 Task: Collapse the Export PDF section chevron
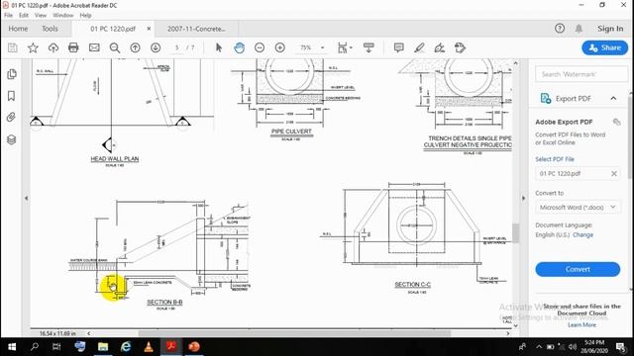613,98
